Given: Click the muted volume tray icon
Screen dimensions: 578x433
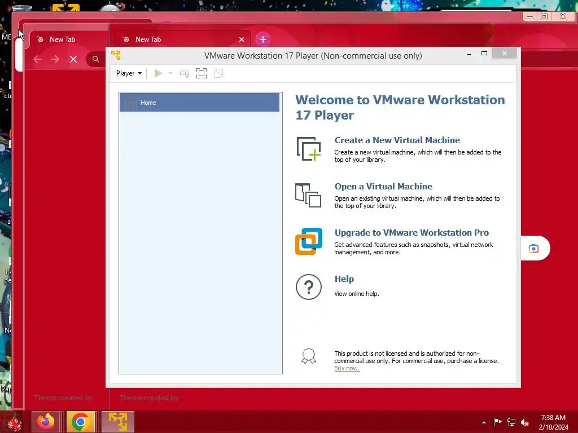Looking at the screenshot, I should [x=525, y=422].
